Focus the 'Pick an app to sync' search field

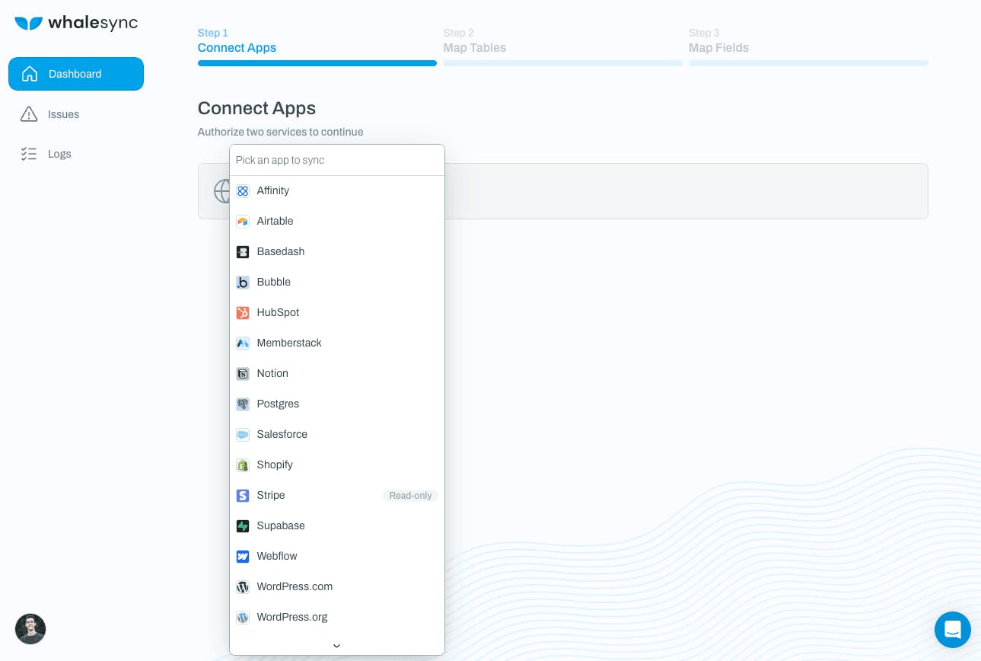point(337,160)
